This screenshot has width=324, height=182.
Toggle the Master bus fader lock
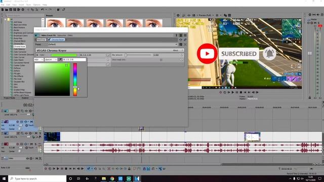pos(309,98)
